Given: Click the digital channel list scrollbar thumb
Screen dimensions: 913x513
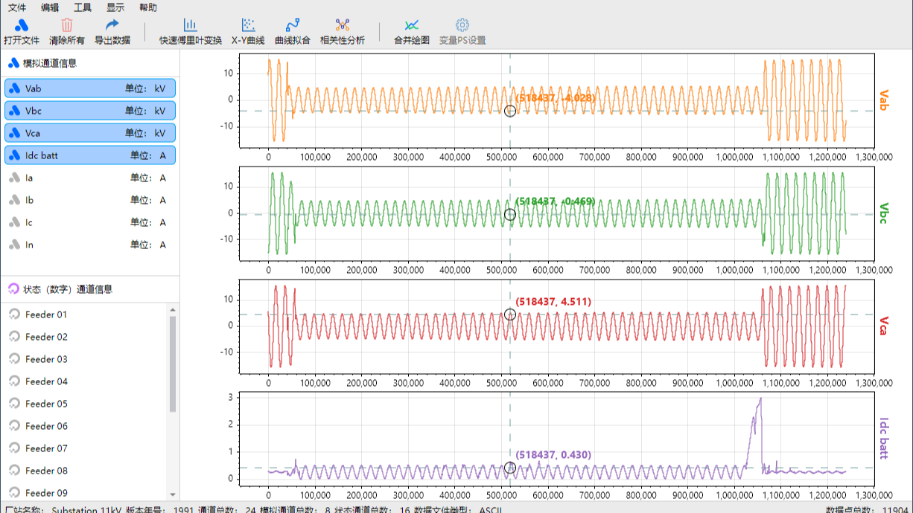Looking at the screenshot, I should [173, 364].
